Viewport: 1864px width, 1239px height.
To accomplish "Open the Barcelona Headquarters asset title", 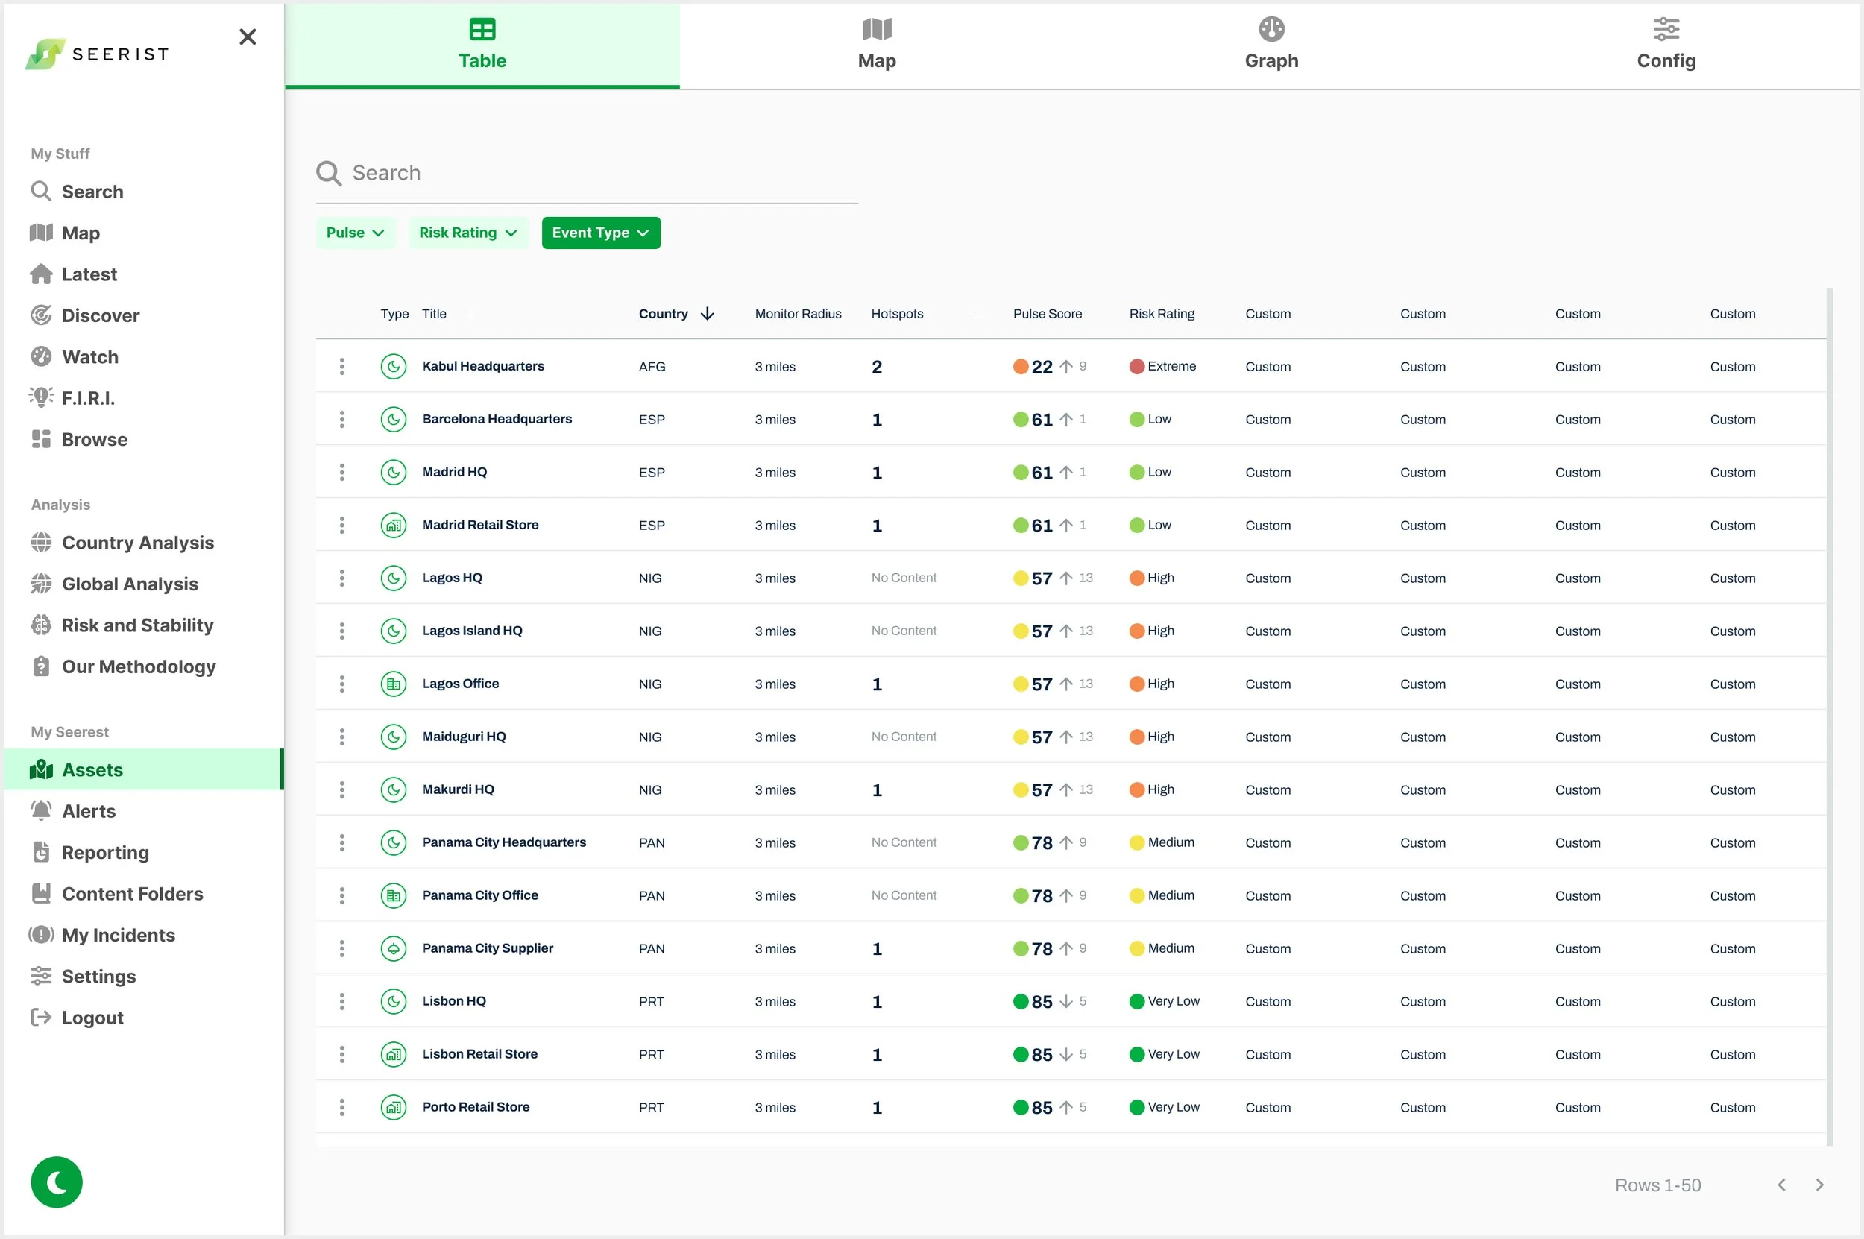I will click(x=497, y=419).
